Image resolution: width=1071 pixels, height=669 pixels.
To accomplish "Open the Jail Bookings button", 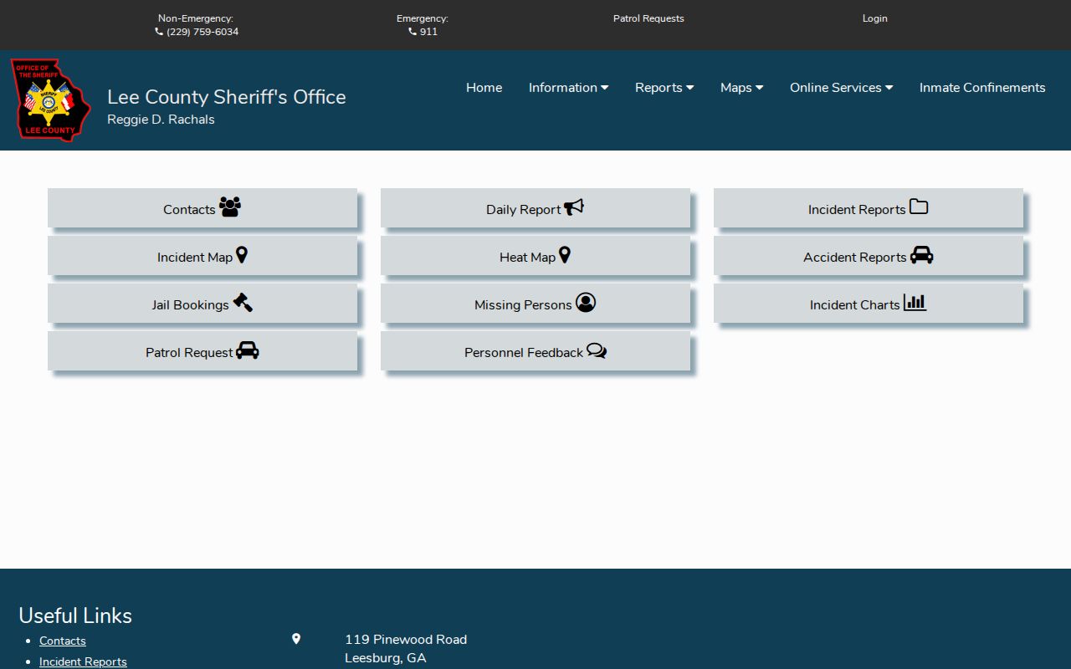I will (x=202, y=304).
